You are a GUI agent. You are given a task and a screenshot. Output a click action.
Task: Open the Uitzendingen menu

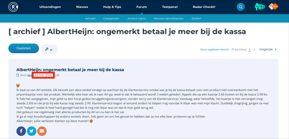50,7
